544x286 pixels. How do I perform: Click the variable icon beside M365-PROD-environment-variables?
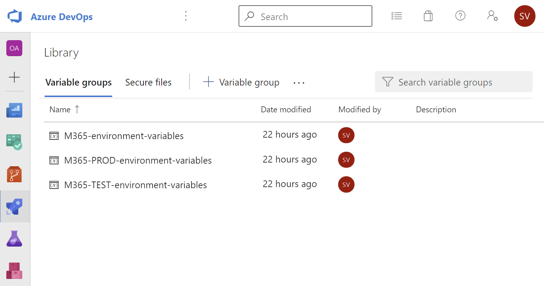point(54,160)
